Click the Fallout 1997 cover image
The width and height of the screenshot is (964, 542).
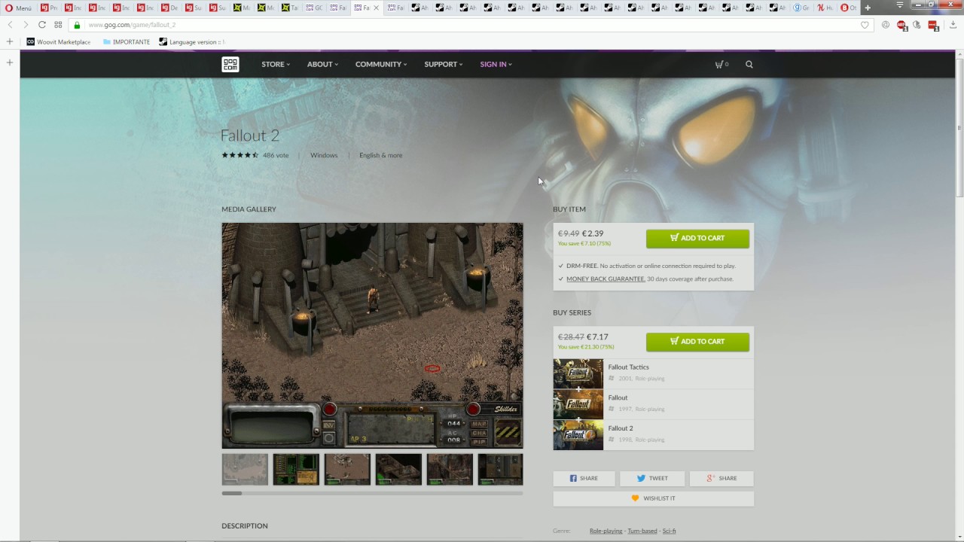578,404
